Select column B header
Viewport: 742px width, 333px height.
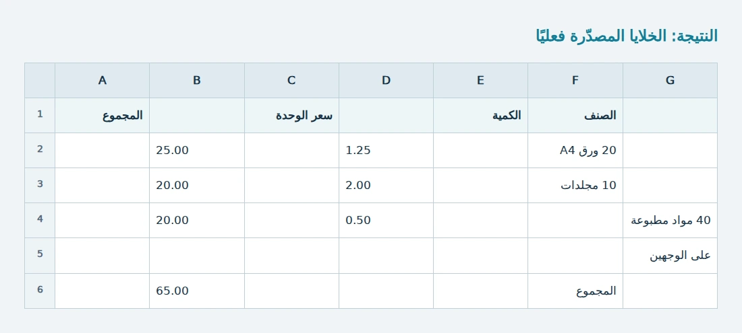pos(197,81)
